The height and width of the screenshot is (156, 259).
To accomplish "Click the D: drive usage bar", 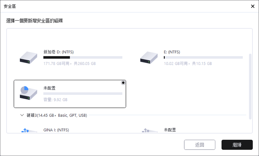I will (x=83, y=58).
